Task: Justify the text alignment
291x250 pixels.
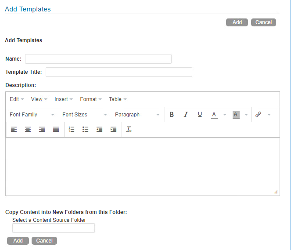Action: point(56,130)
